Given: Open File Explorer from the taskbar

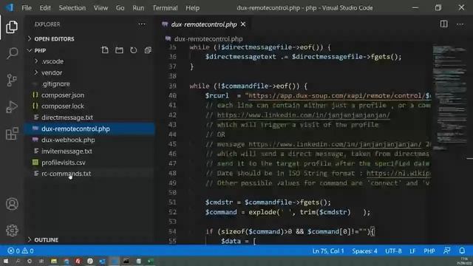Looking at the screenshot, I should click(x=54, y=261).
